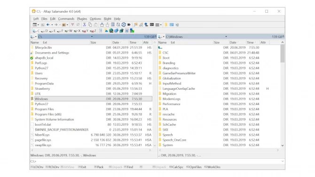Switch to drive D in drive bar
Screen dimensions: 315x177
tap(44, 31)
